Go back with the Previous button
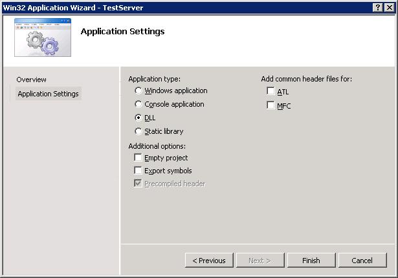The image size is (398, 278). tap(209, 261)
